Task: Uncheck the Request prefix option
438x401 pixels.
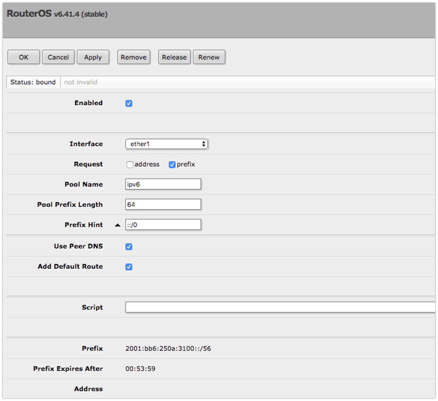Action: point(172,164)
